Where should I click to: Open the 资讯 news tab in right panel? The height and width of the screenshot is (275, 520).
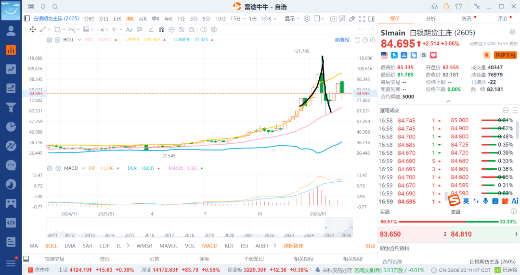[467, 19]
